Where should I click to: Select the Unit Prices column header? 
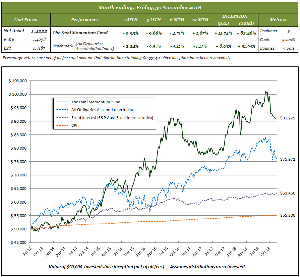coord(26,19)
